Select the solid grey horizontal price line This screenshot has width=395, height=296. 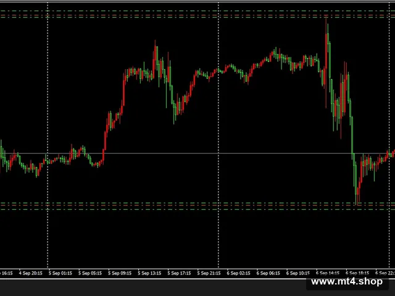197,153
